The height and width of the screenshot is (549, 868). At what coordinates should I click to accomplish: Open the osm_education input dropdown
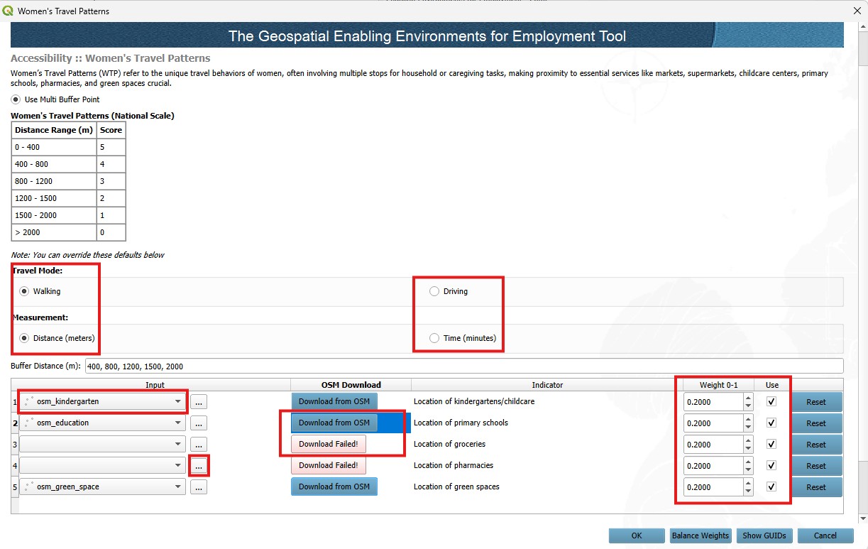(x=102, y=423)
